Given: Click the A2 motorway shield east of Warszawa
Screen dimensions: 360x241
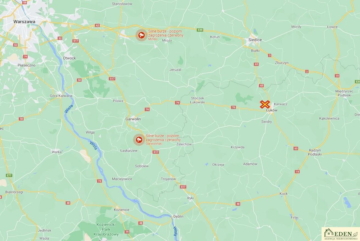Looking at the screenshot, I should point(97,25).
